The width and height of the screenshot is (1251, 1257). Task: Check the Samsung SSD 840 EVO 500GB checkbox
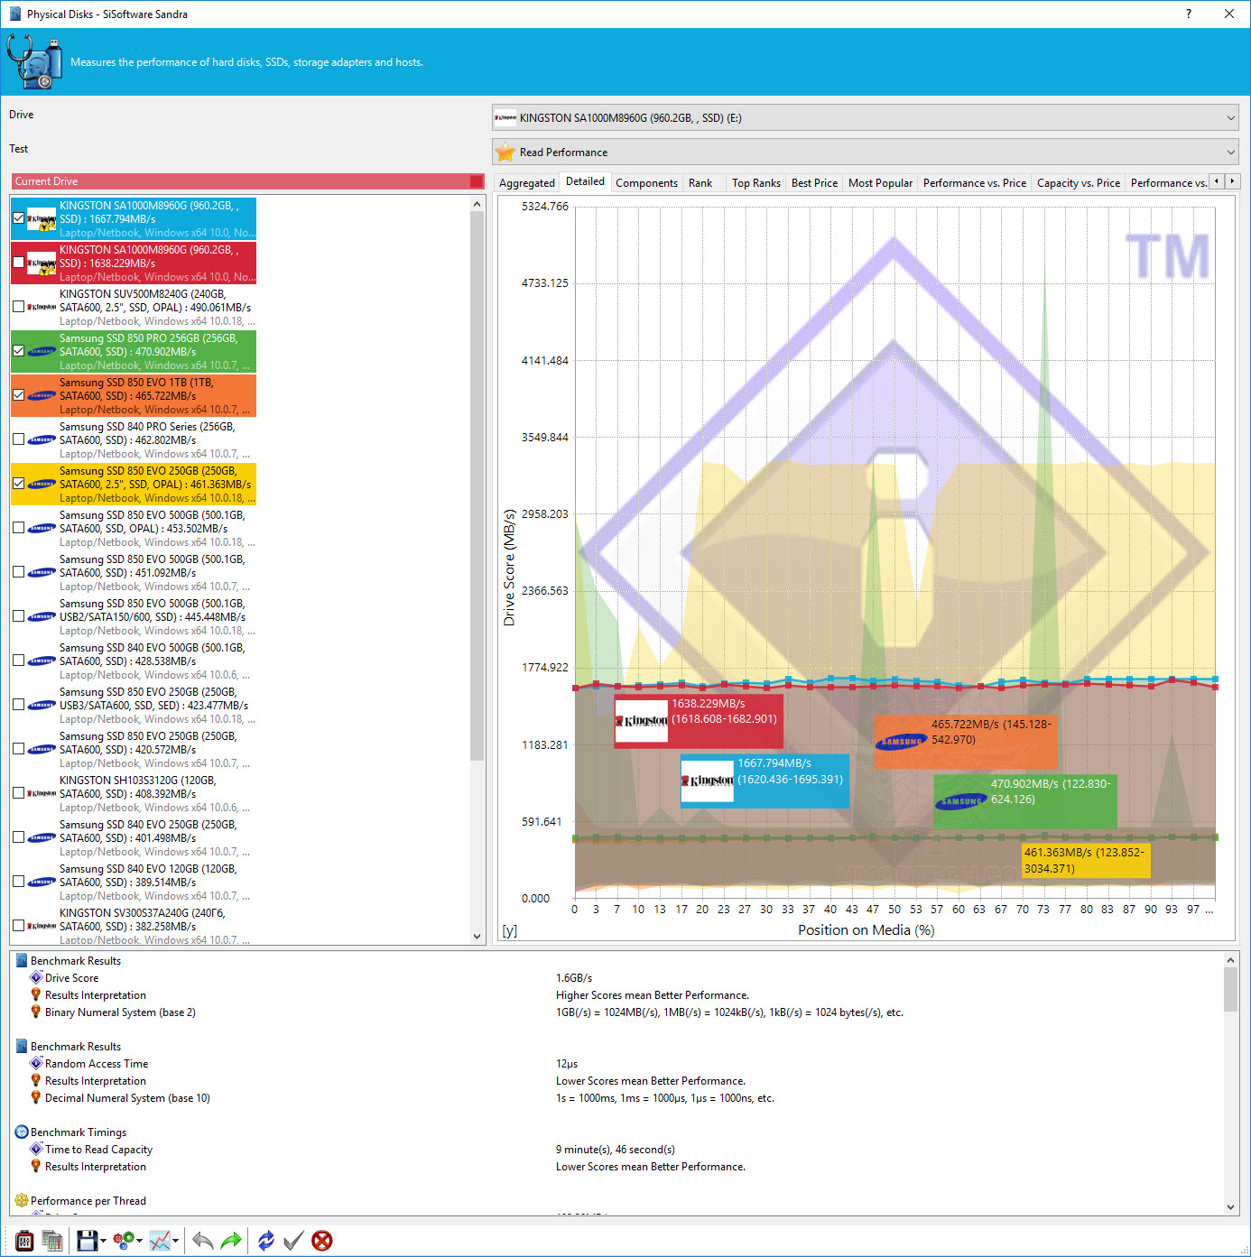(x=18, y=661)
